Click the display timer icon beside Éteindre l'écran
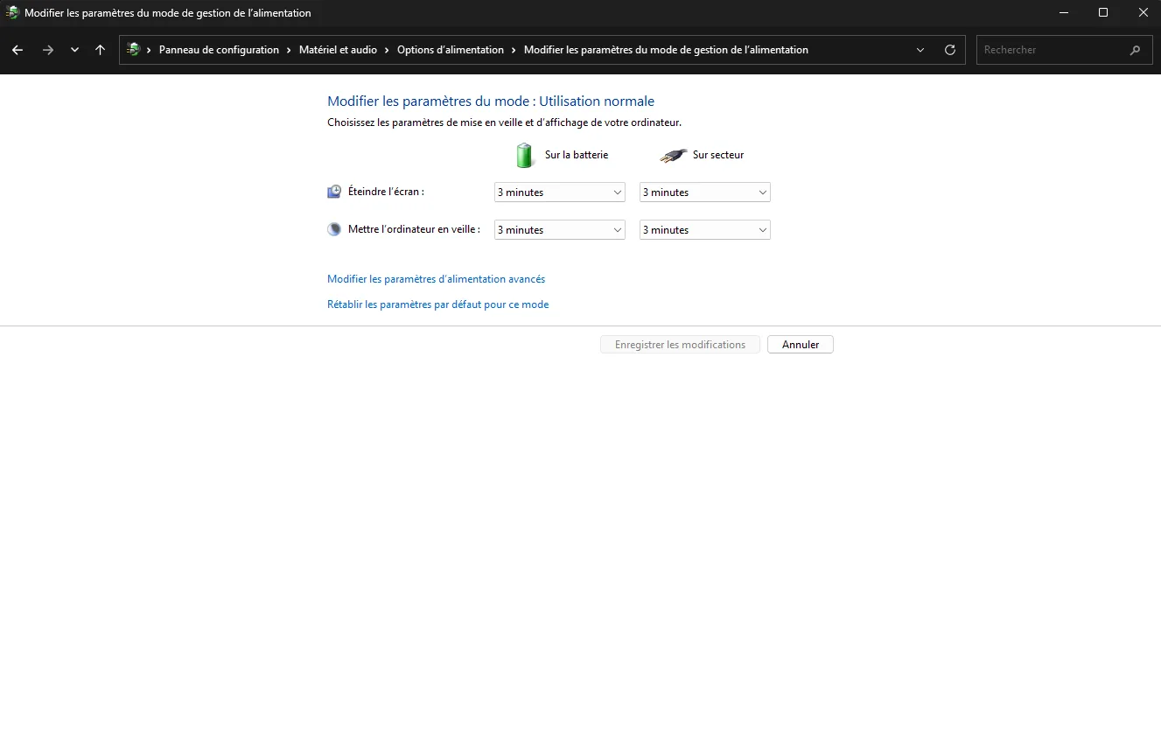 [x=334, y=192]
